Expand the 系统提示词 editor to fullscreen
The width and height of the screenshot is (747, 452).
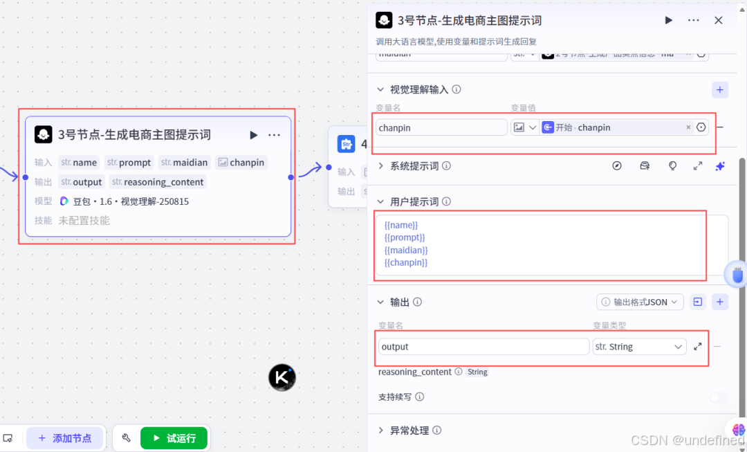pyautogui.click(x=697, y=166)
